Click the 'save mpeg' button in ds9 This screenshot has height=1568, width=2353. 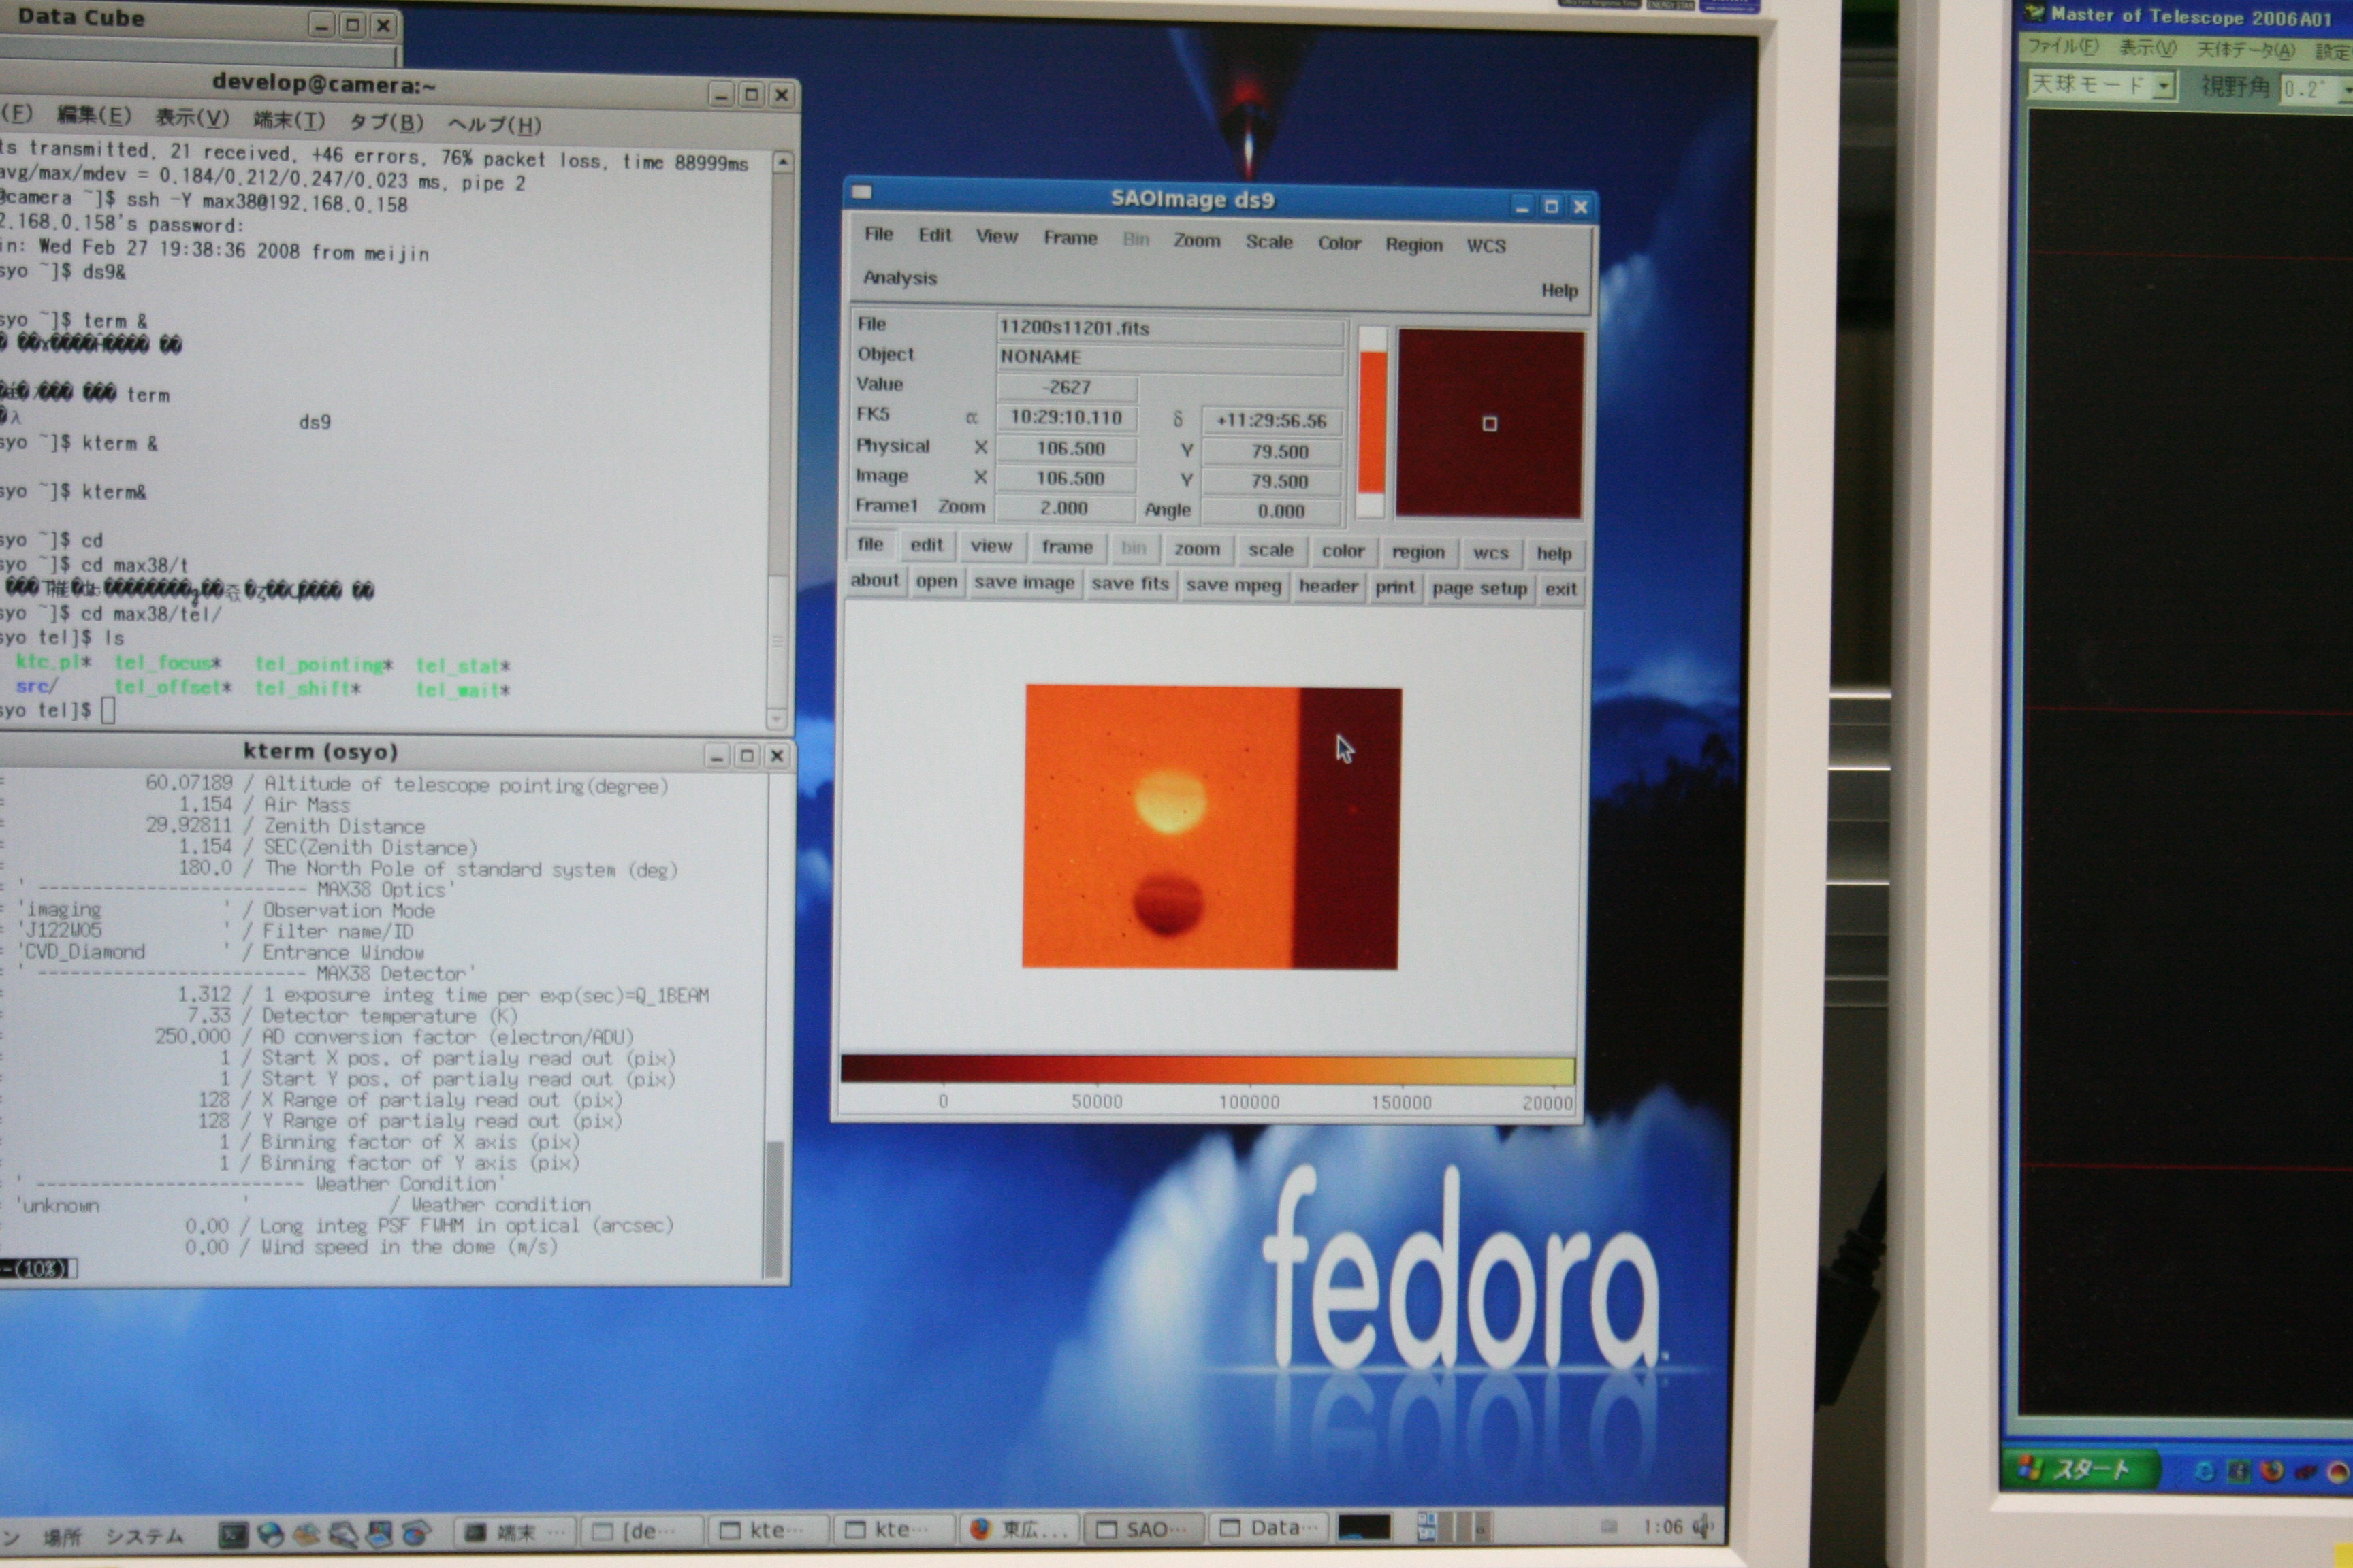tap(1234, 586)
